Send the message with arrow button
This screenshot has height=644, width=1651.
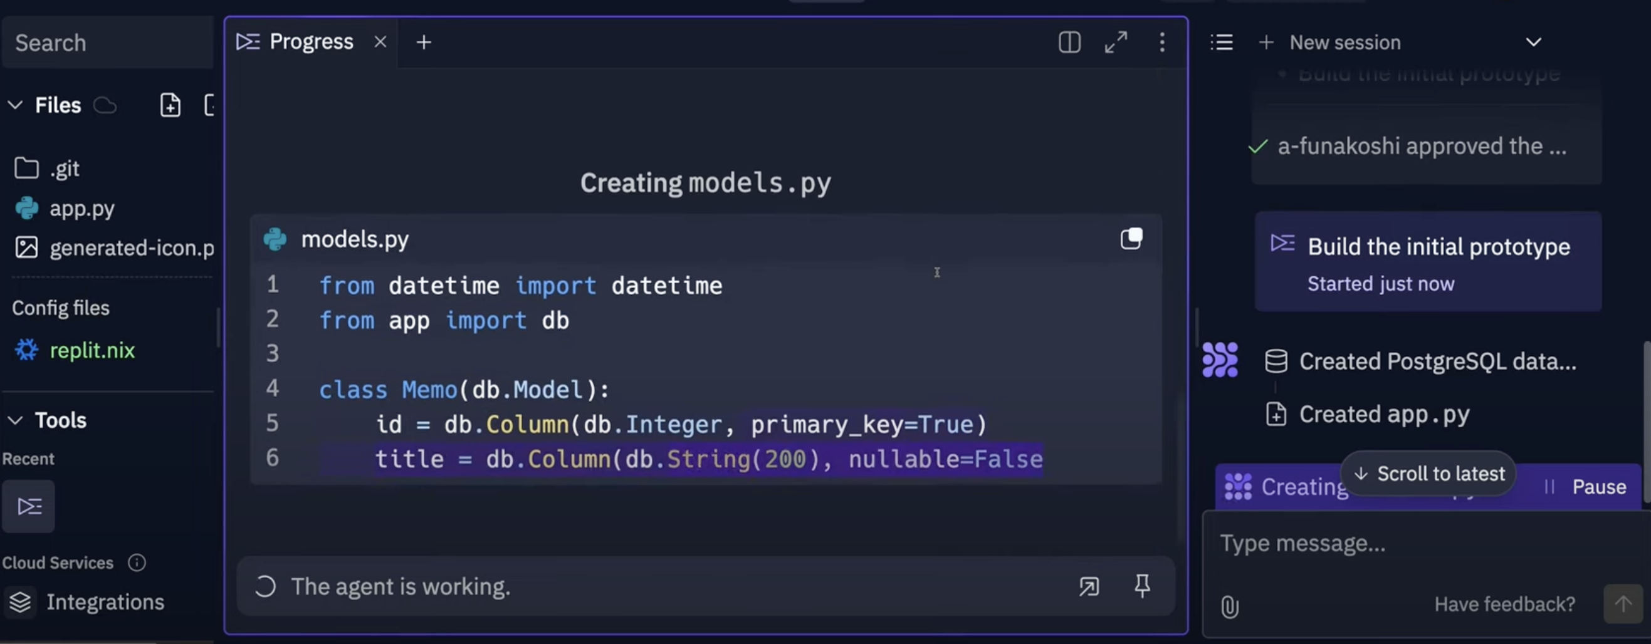coord(1623,604)
